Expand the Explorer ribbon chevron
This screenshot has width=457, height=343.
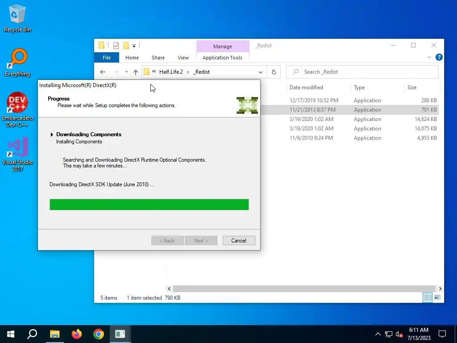429,58
